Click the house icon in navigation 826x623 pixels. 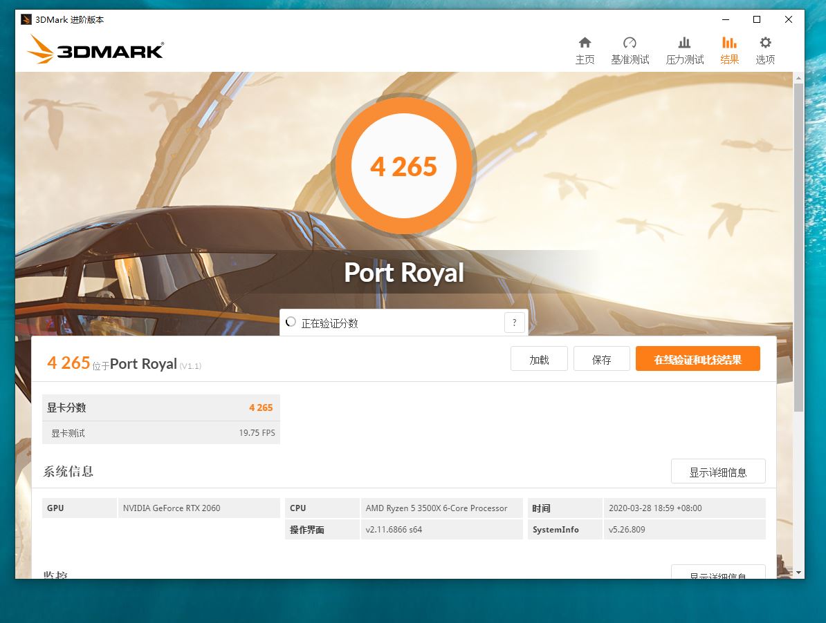click(585, 43)
